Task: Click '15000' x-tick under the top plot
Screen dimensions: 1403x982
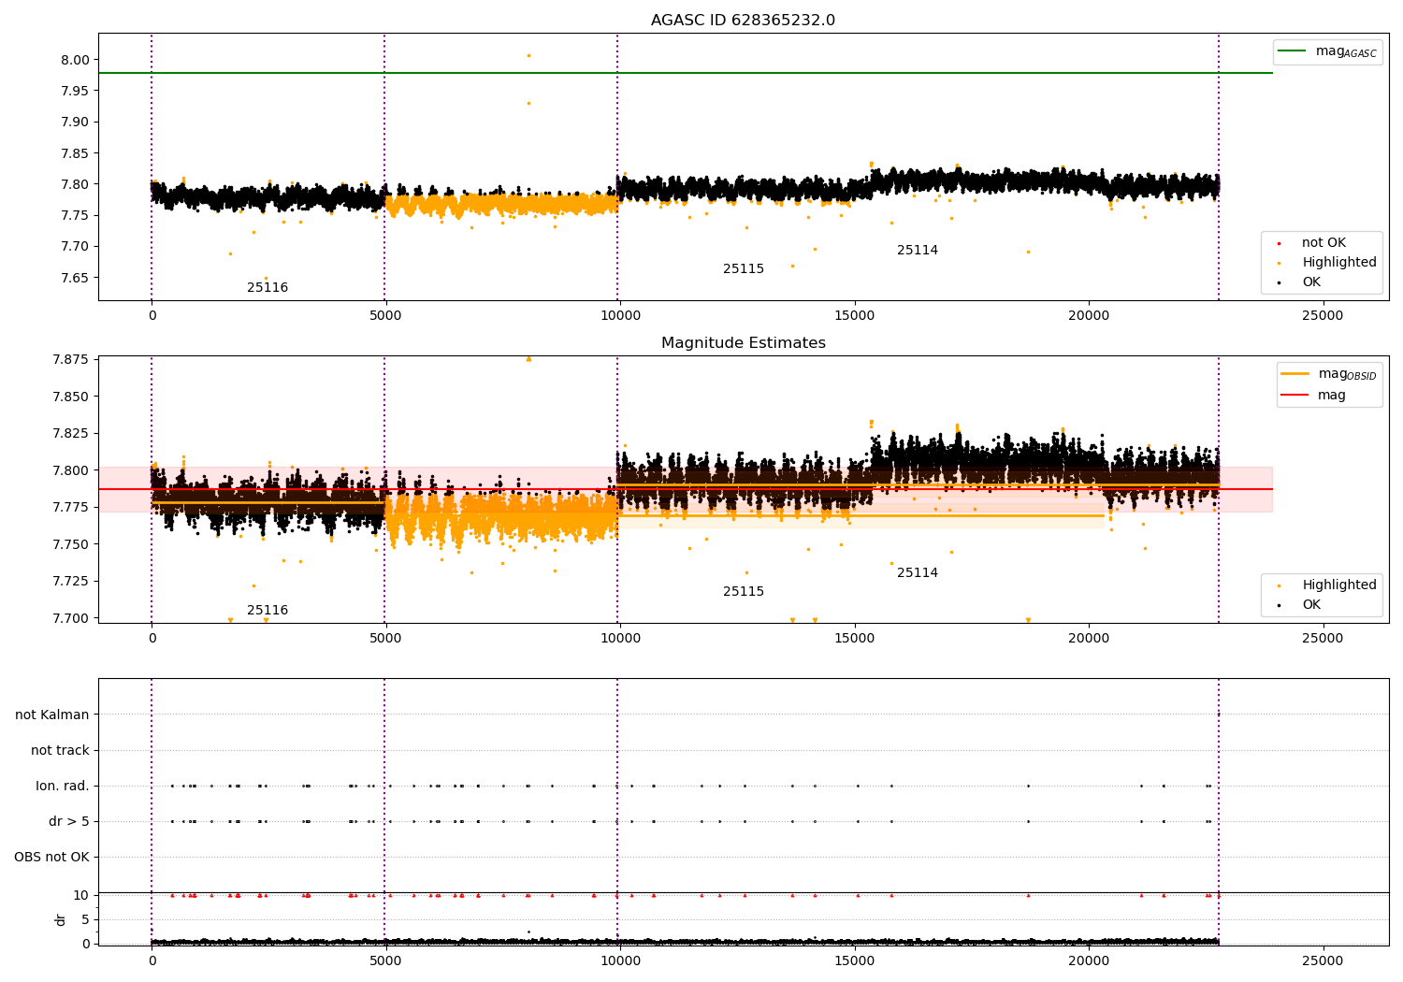Action: coord(855,315)
